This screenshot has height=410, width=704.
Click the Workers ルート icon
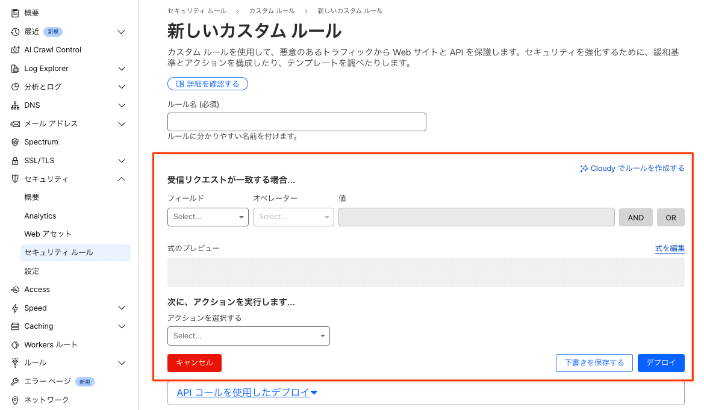[x=15, y=345]
